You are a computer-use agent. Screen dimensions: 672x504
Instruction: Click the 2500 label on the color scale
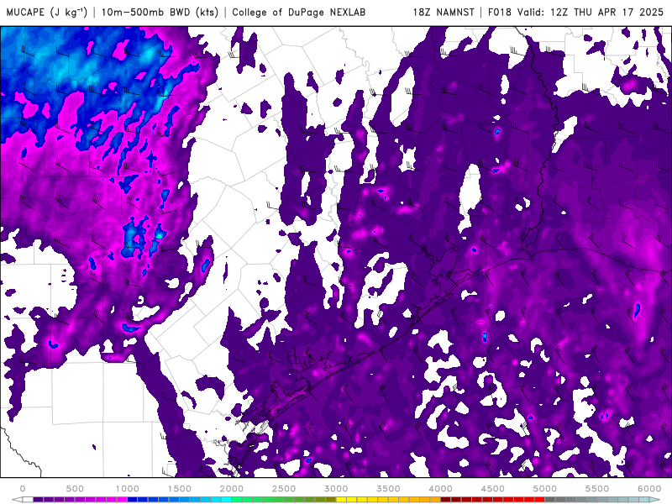click(284, 489)
